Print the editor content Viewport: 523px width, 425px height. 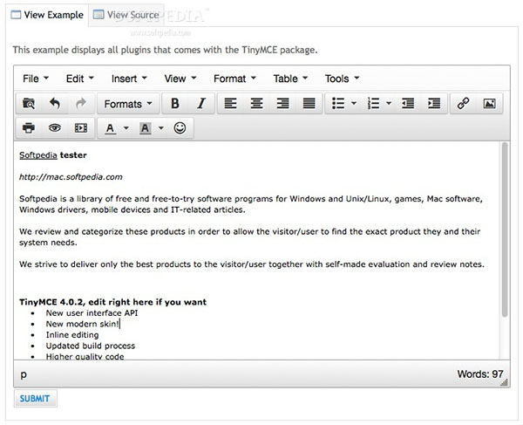tap(29, 128)
